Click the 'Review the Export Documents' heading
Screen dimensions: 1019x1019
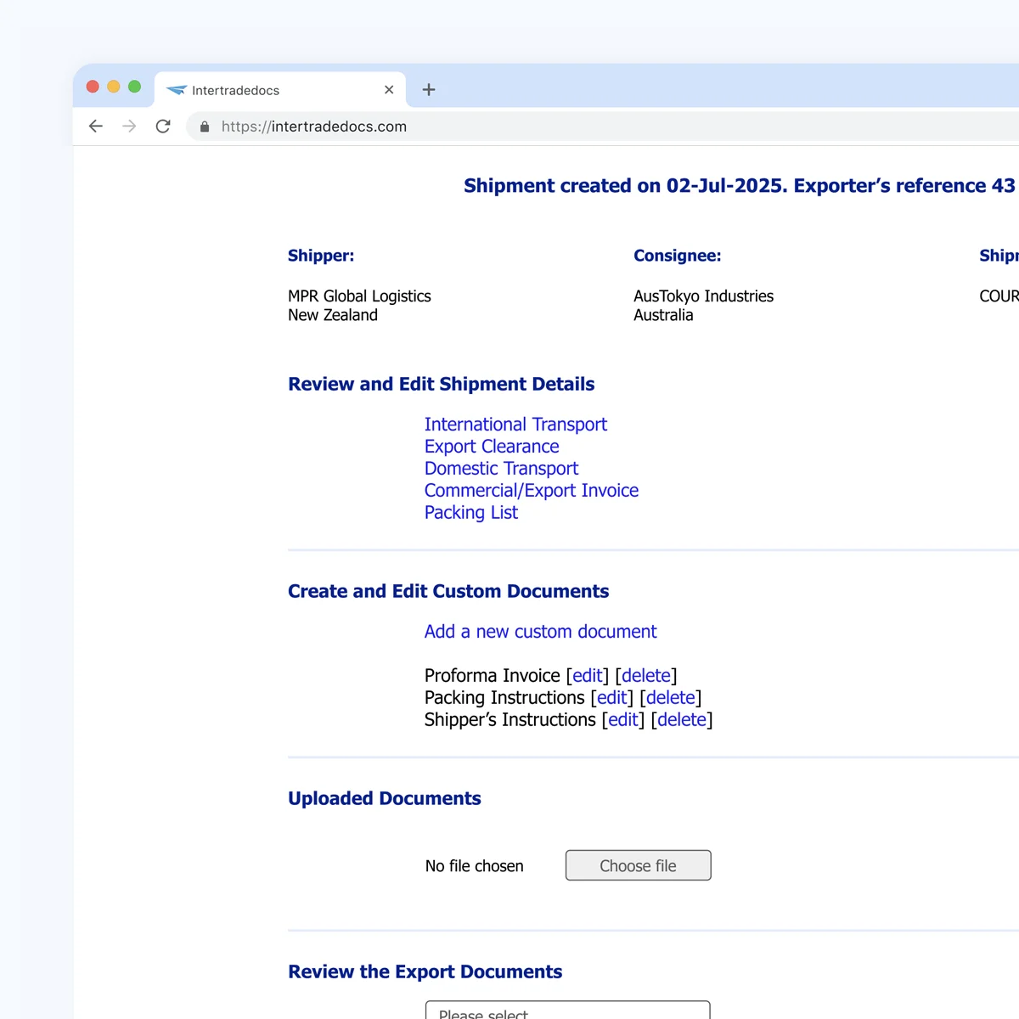click(x=425, y=971)
